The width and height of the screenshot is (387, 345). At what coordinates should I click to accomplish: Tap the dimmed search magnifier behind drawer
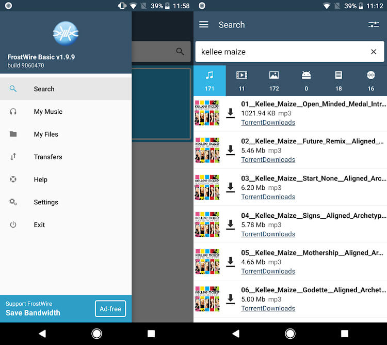pos(180,52)
